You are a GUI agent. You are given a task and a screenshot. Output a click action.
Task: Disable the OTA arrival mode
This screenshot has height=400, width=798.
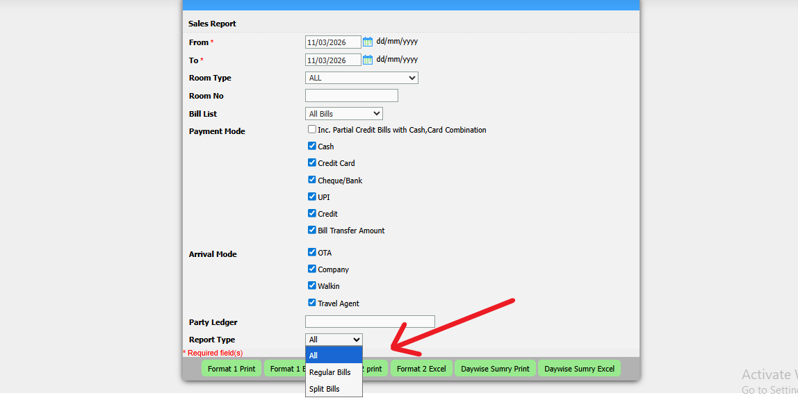(312, 252)
